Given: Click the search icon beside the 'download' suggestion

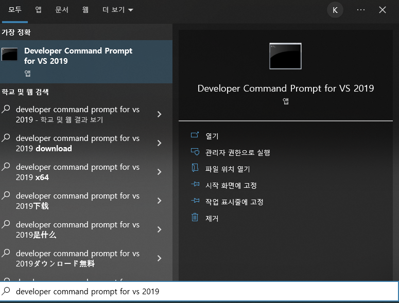Looking at the screenshot, I should (6, 138).
